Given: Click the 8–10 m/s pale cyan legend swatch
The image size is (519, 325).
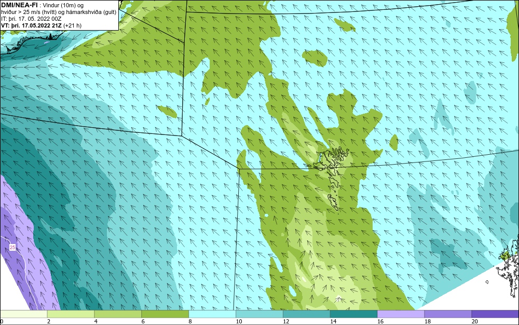Looking at the screenshot, I should [212, 314].
